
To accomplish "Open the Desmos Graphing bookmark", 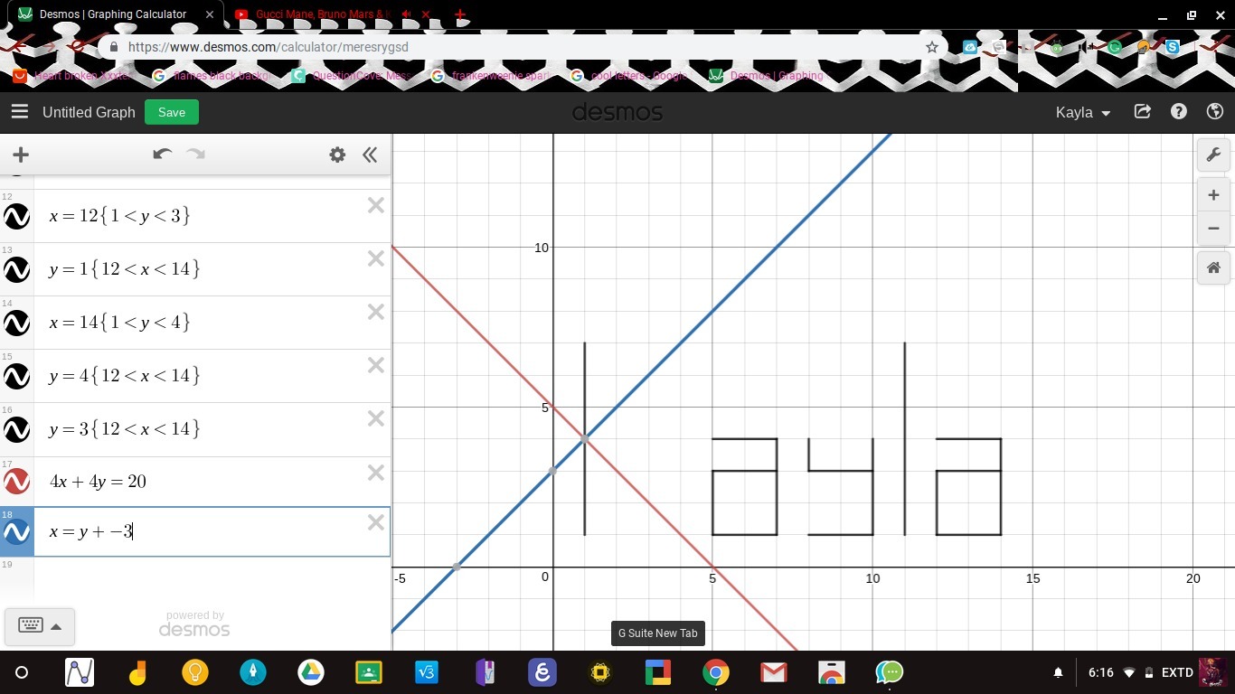I will click(767, 76).
